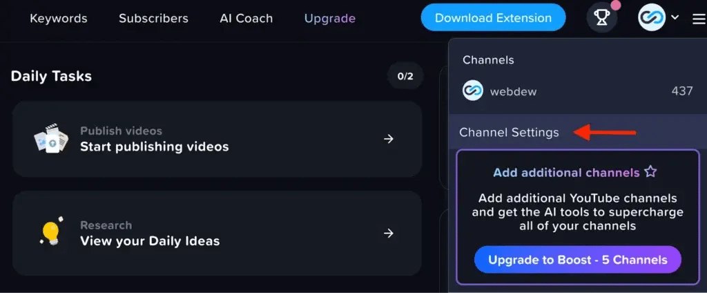Click the Publish videos documents icon
Viewport: 707px width, 293px height.
coord(51,139)
